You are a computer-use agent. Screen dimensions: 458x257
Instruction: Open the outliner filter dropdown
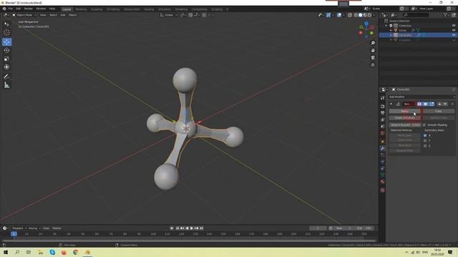pos(446,15)
